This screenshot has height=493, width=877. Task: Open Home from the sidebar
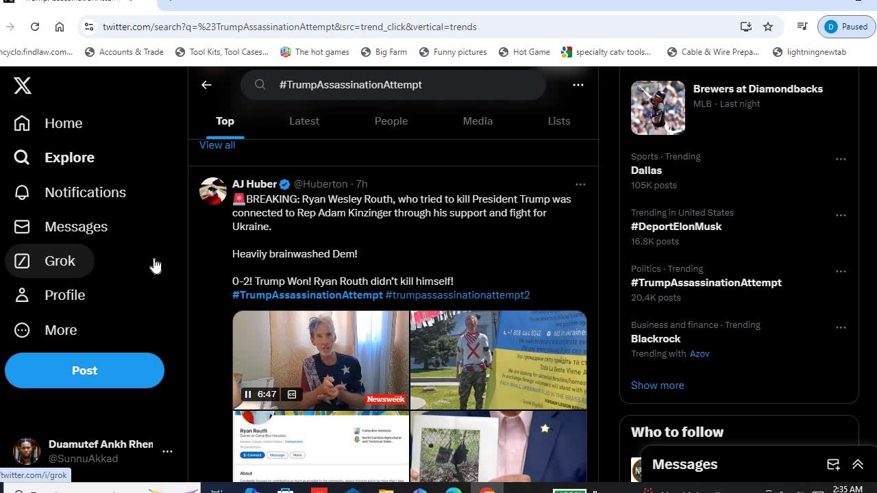[49, 123]
